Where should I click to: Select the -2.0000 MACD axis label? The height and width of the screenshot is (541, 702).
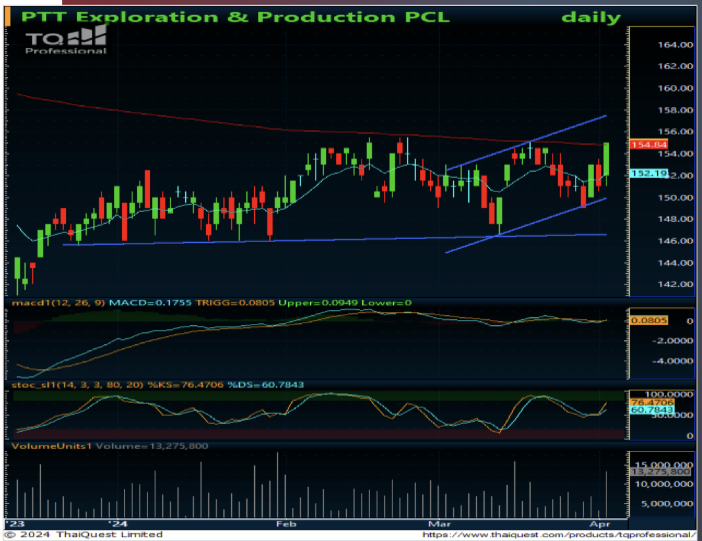(x=673, y=341)
